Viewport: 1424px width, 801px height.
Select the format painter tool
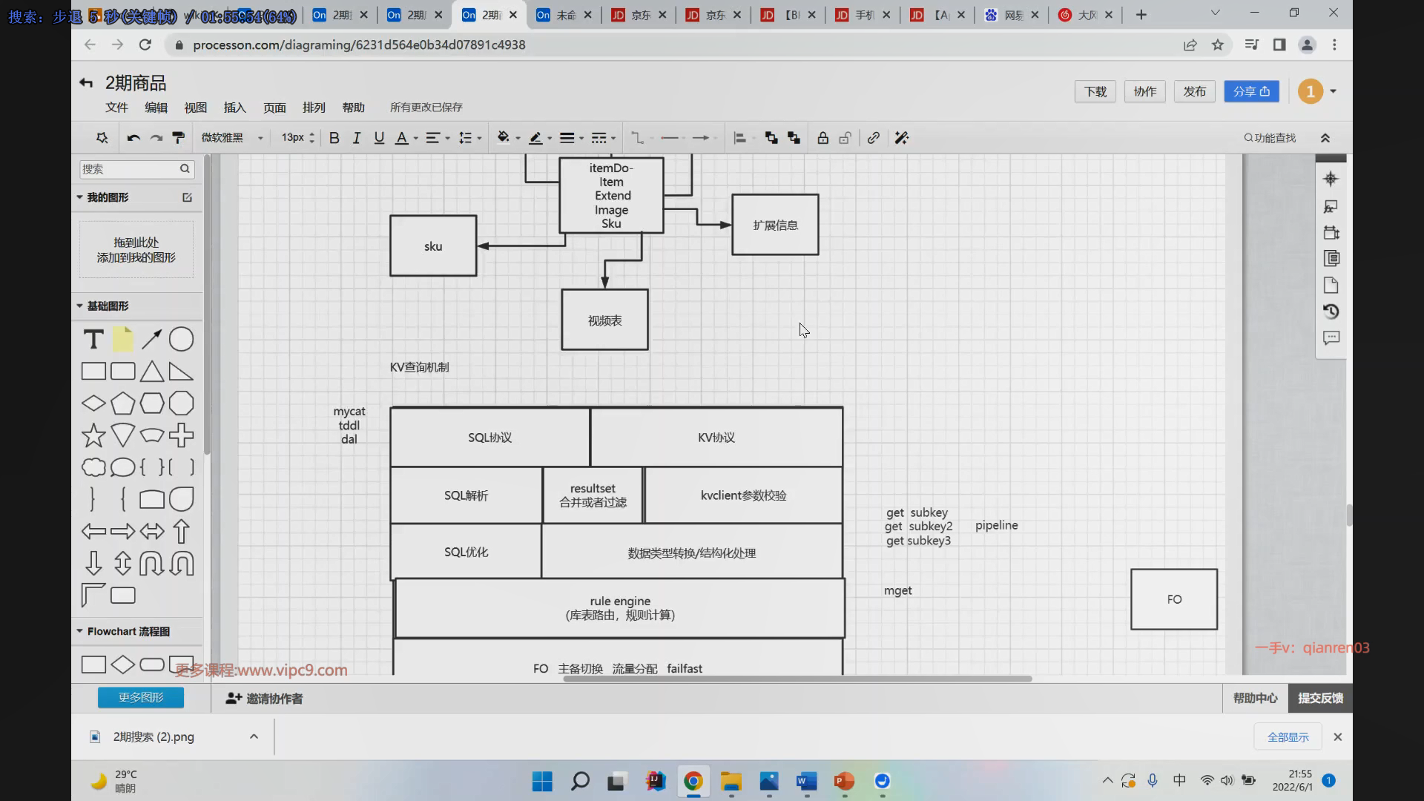tap(178, 138)
